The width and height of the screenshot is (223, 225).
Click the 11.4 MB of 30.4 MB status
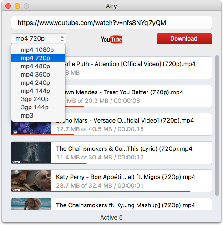click(100, 158)
